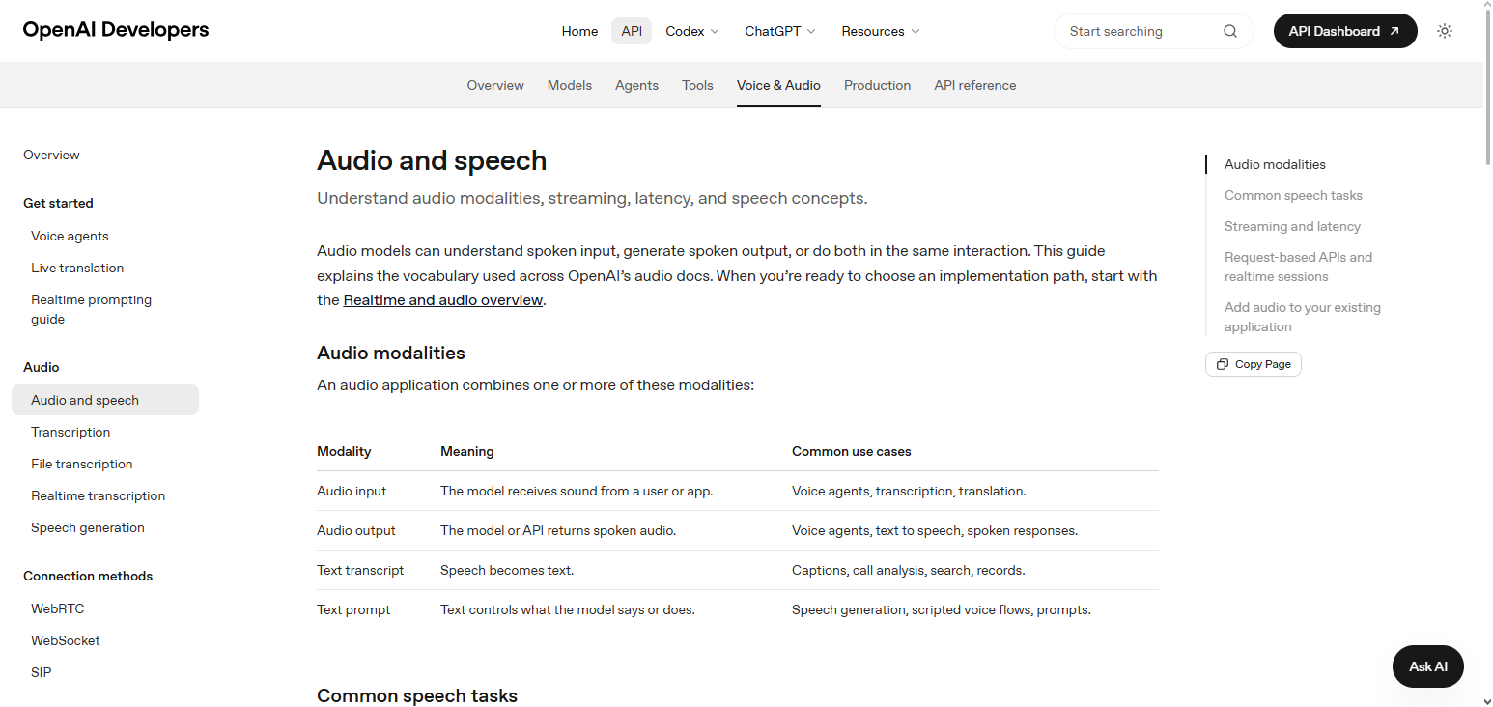Image resolution: width=1493 pixels, height=707 pixels.
Task: Open the API reference tab
Action: coord(974,85)
